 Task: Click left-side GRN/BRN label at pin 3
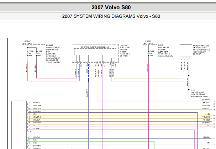click(x=37, y=106)
